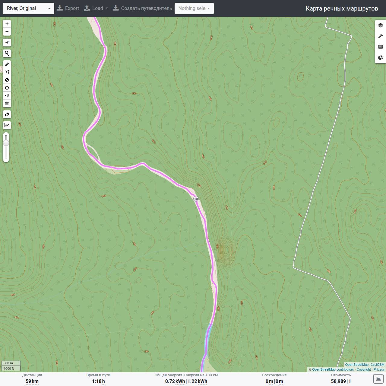Open the wrench settings panel
Screen dimensions: 386x386
[x=381, y=36]
